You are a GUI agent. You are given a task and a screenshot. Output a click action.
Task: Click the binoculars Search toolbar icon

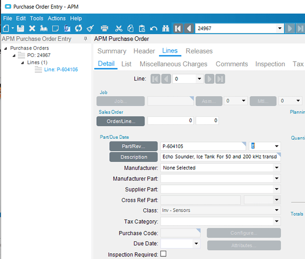(x=166, y=28)
